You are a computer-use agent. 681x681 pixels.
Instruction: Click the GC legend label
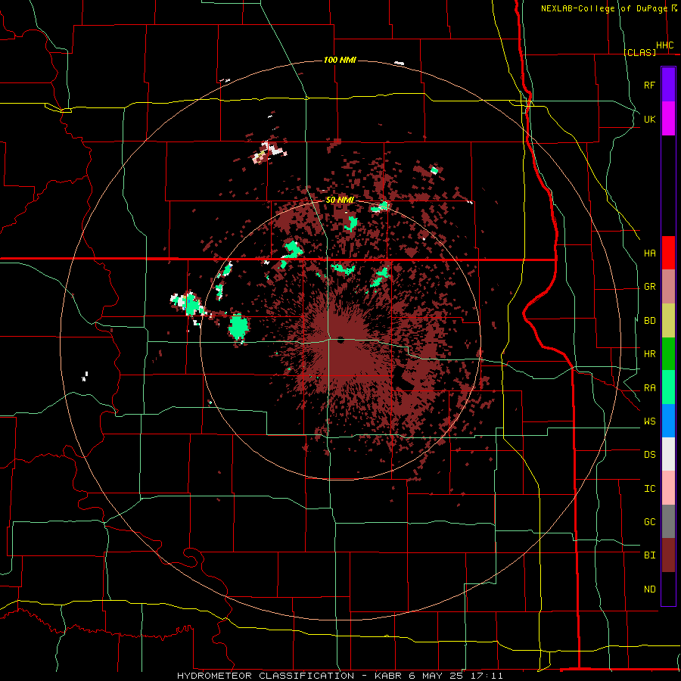click(x=649, y=522)
